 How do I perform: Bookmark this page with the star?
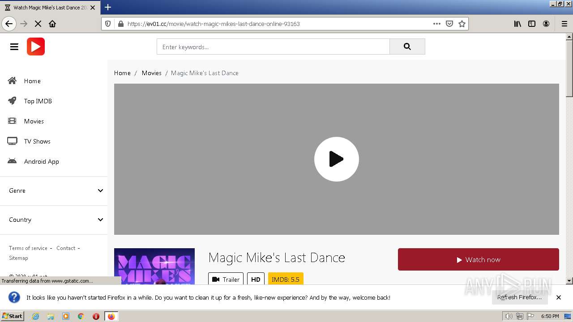462,24
